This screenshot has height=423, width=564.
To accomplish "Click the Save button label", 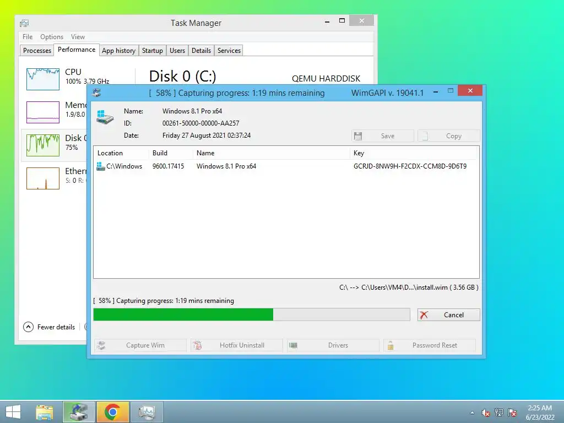I will click(x=388, y=136).
